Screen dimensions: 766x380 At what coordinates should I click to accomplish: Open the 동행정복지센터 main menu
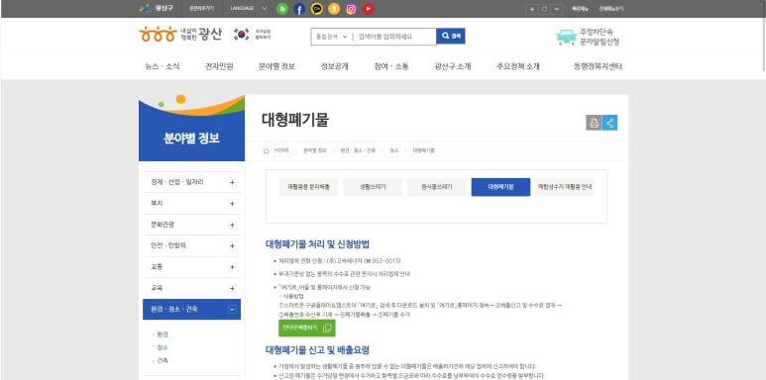(x=598, y=67)
